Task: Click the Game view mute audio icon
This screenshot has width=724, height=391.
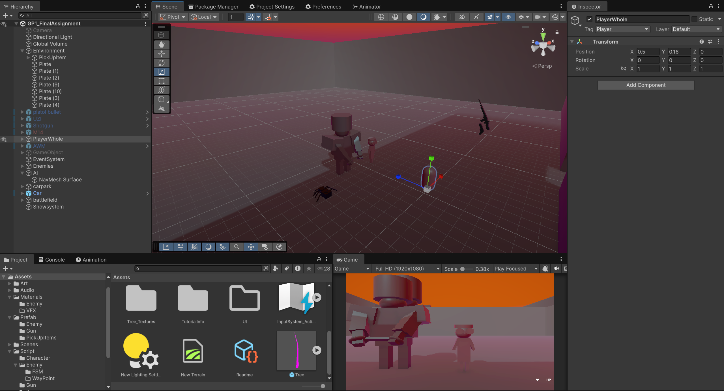Action: [556, 269]
